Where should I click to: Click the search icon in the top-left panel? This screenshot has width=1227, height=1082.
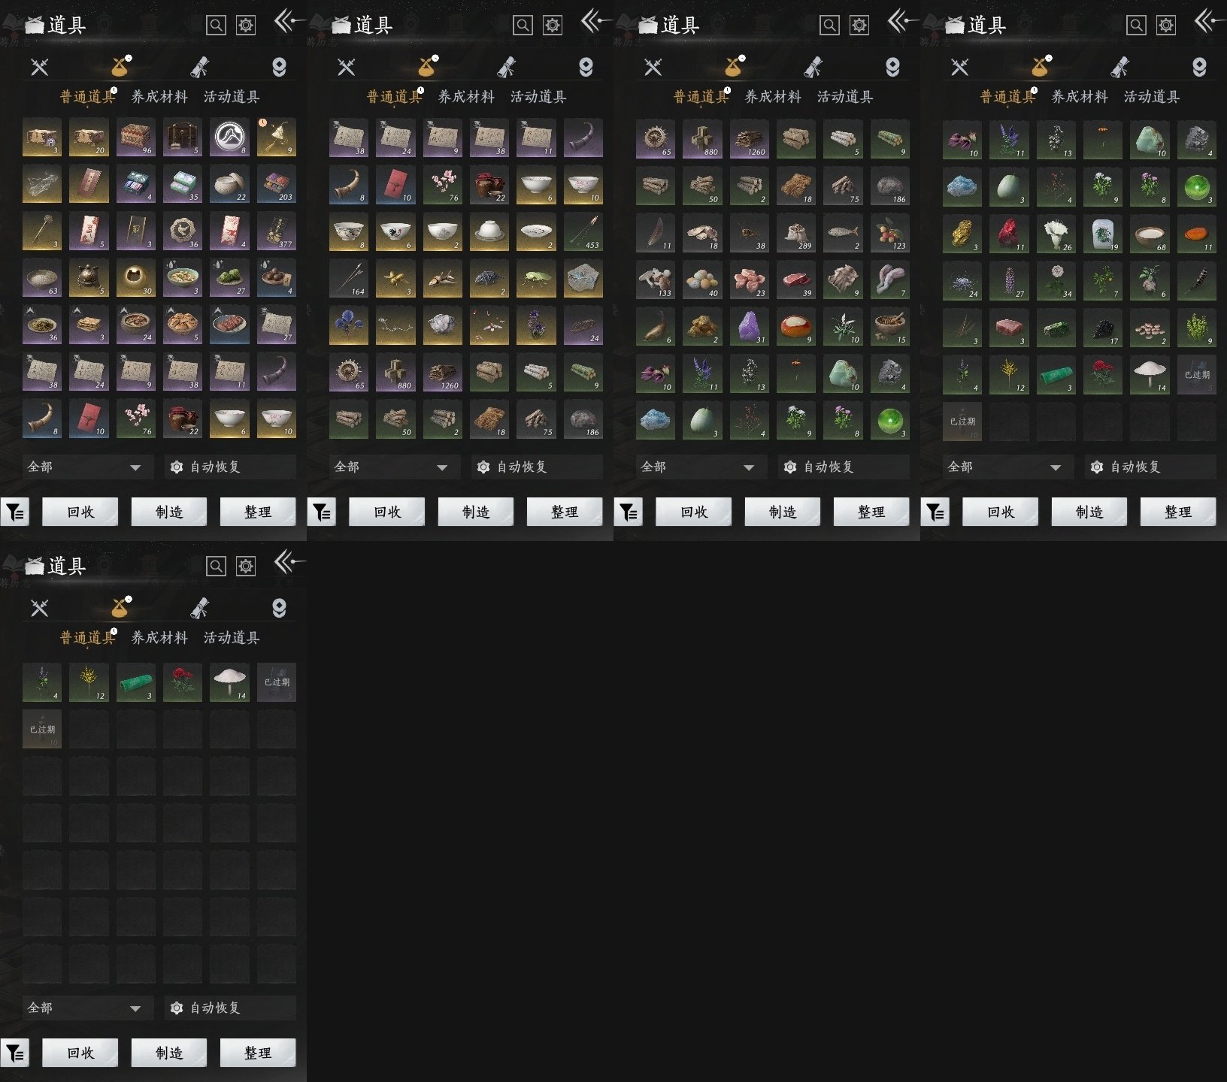(216, 26)
